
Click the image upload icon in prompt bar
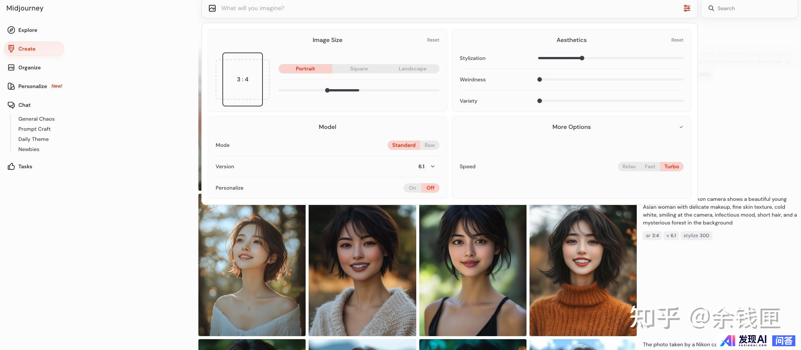[x=212, y=8]
